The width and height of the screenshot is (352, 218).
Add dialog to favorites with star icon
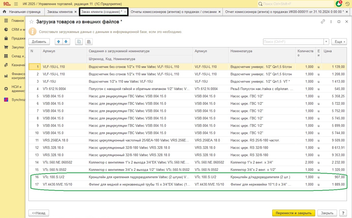coord(31,22)
